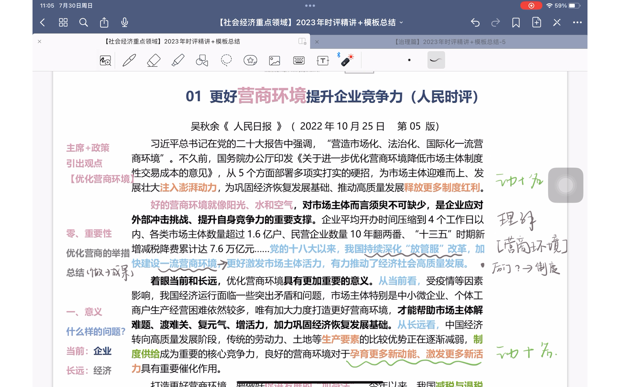Select the Eraser tool
The width and height of the screenshot is (620, 387).
153,60
